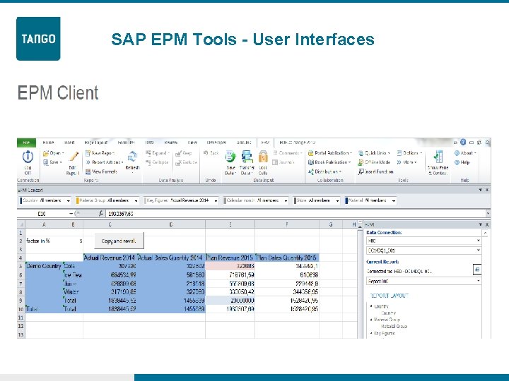Open the Options dropdown in Tools
This screenshot has width=509, height=381.
pyautogui.click(x=409, y=153)
